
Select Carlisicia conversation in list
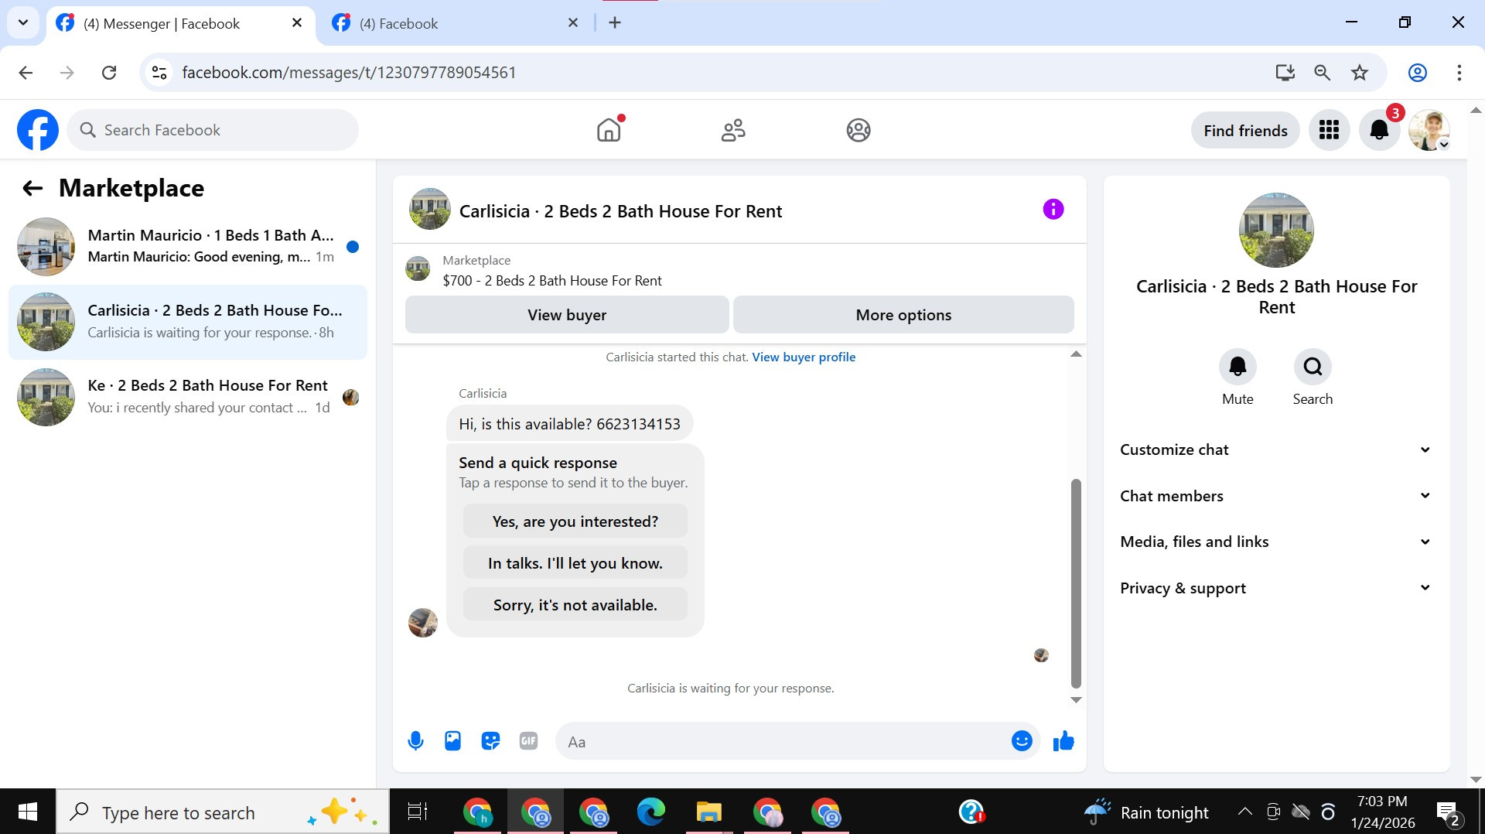pos(188,322)
